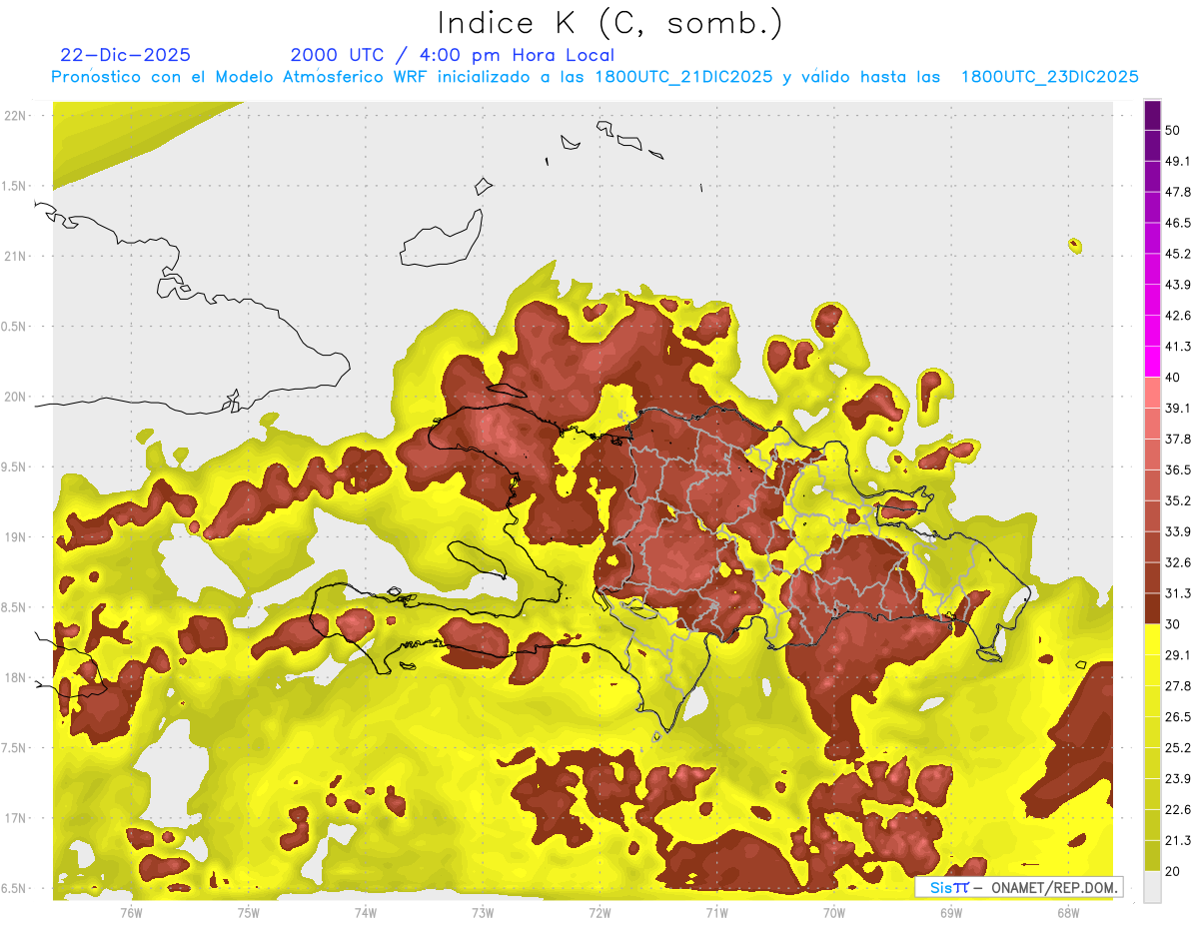Click the legend value '25.2'

click(1178, 747)
